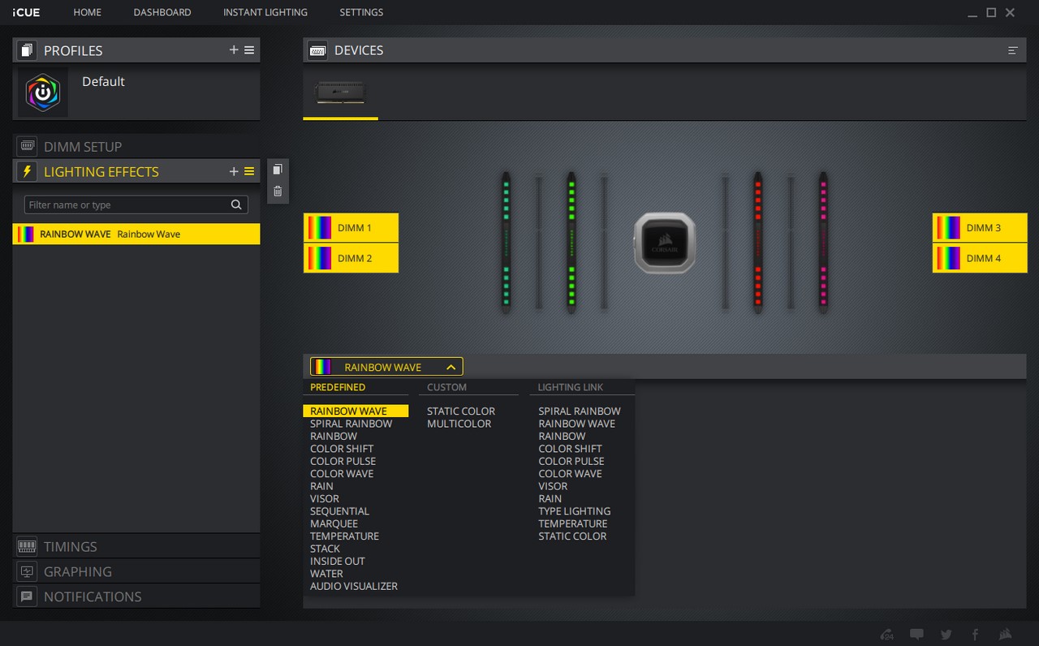The height and width of the screenshot is (646, 1039).
Task: Open Instant Lighting menu
Action: pos(265,12)
